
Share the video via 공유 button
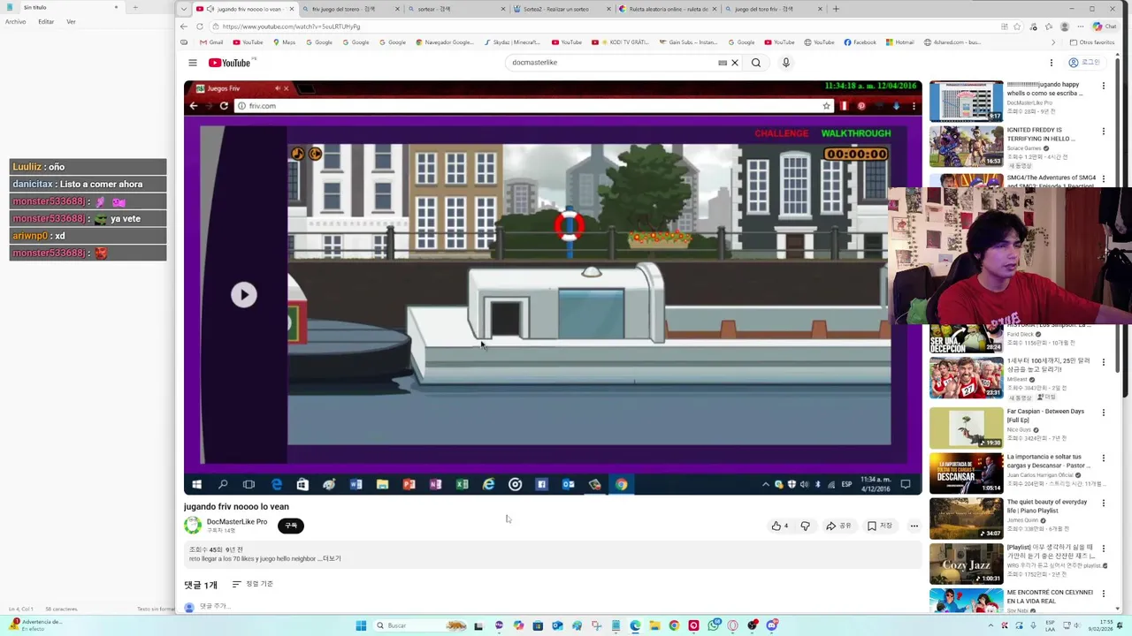click(x=838, y=526)
